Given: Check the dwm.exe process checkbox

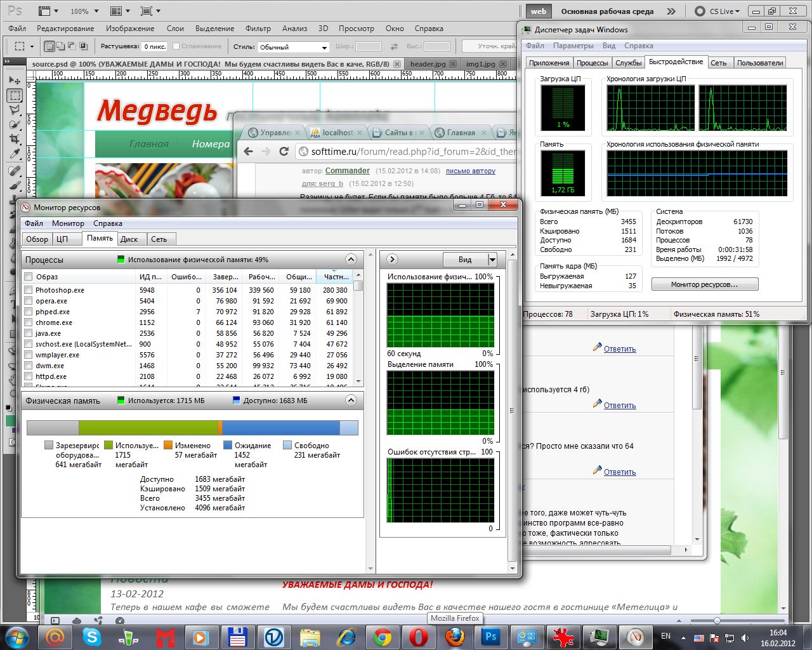Looking at the screenshot, I should point(28,366).
